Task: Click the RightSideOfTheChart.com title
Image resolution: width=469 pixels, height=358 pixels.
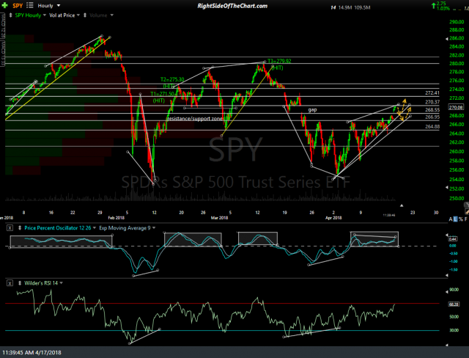Action: (232, 6)
